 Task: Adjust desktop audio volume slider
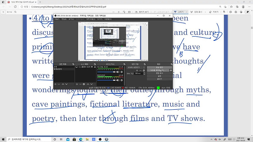click(106, 72)
